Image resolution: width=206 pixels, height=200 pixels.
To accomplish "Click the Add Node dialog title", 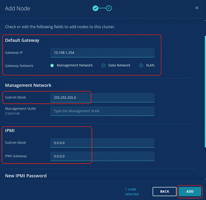I will click(x=17, y=8).
